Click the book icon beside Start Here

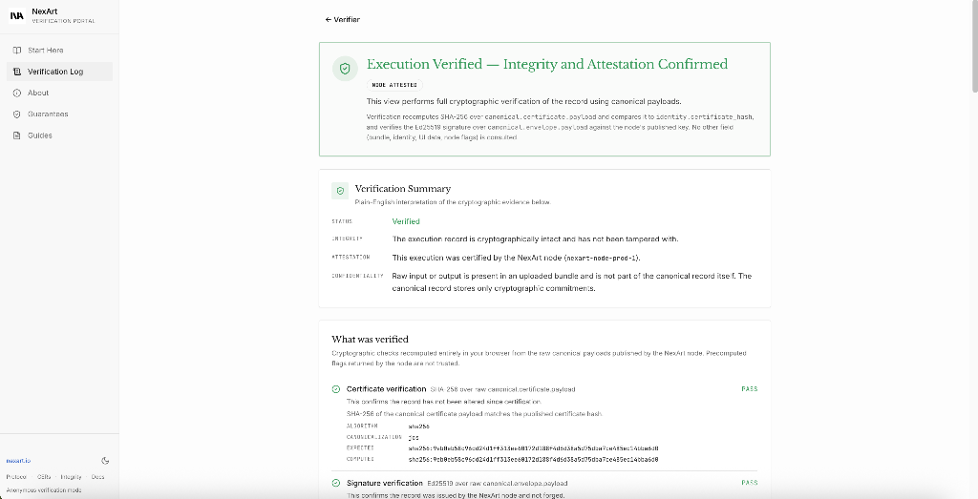point(17,50)
